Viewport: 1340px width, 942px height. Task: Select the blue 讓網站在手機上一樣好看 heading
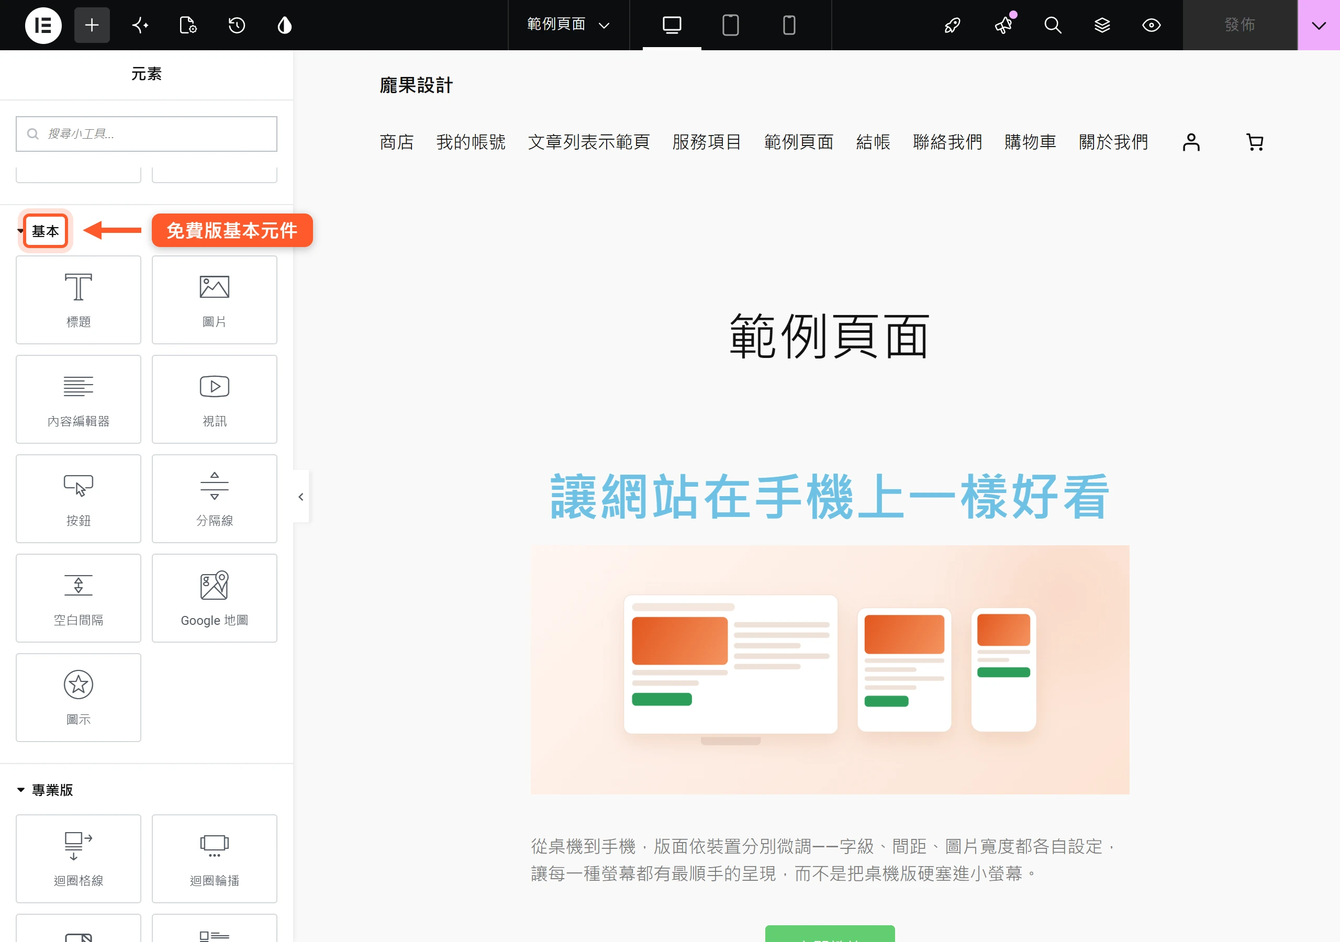pos(829,497)
